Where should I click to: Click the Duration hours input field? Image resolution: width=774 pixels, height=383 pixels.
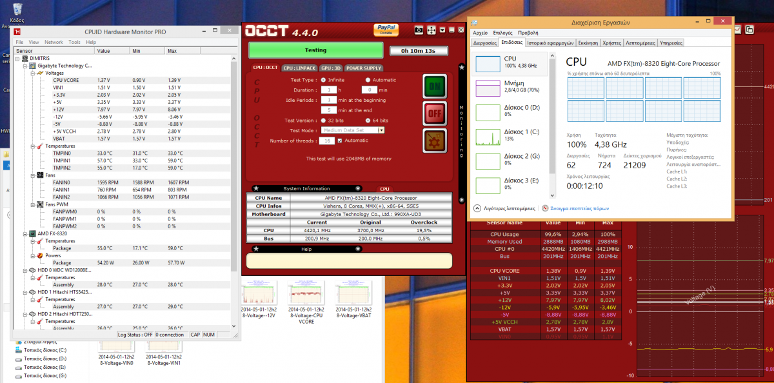click(328, 90)
